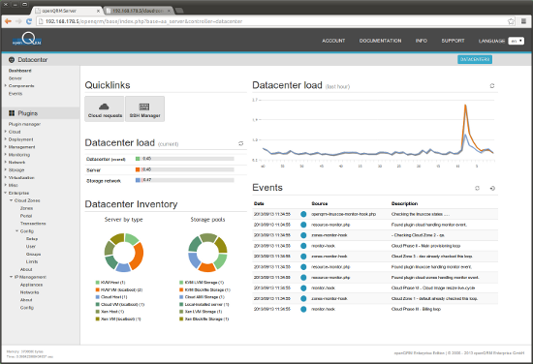Click the Description column header in Events
Image resolution: width=533 pixels, height=364 pixels.
[x=404, y=203]
